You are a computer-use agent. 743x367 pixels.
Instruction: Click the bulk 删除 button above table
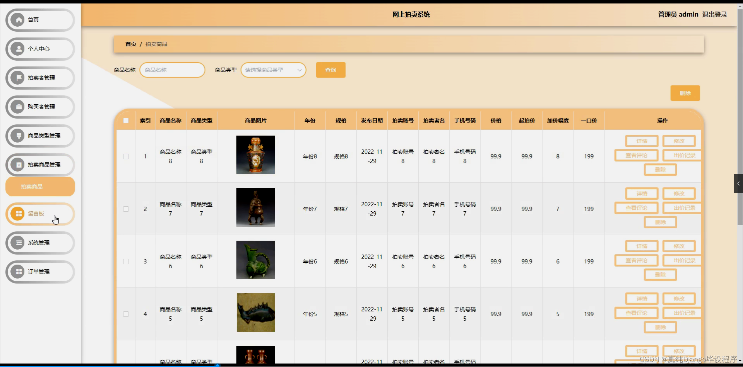click(x=685, y=93)
